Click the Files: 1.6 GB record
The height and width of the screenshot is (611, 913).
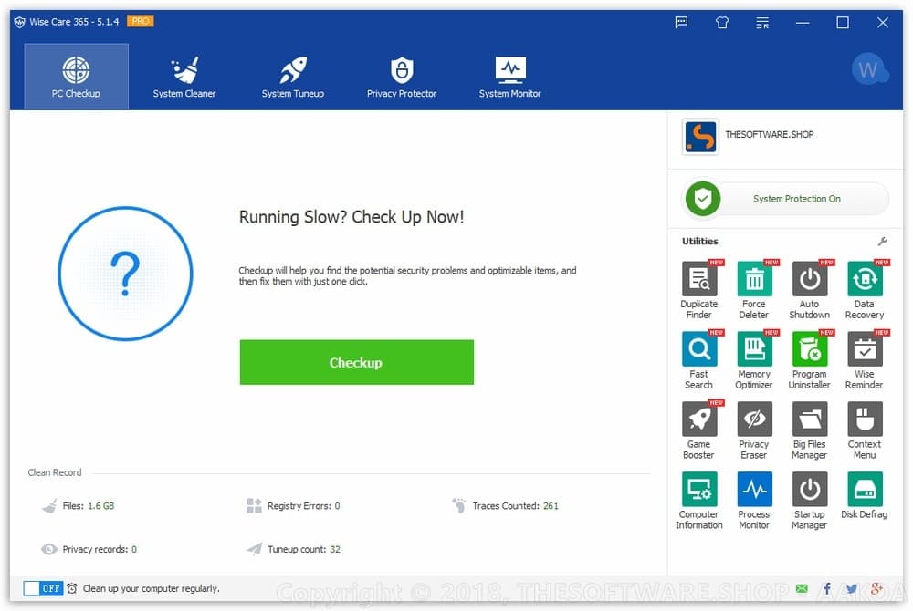[x=79, y=506]
